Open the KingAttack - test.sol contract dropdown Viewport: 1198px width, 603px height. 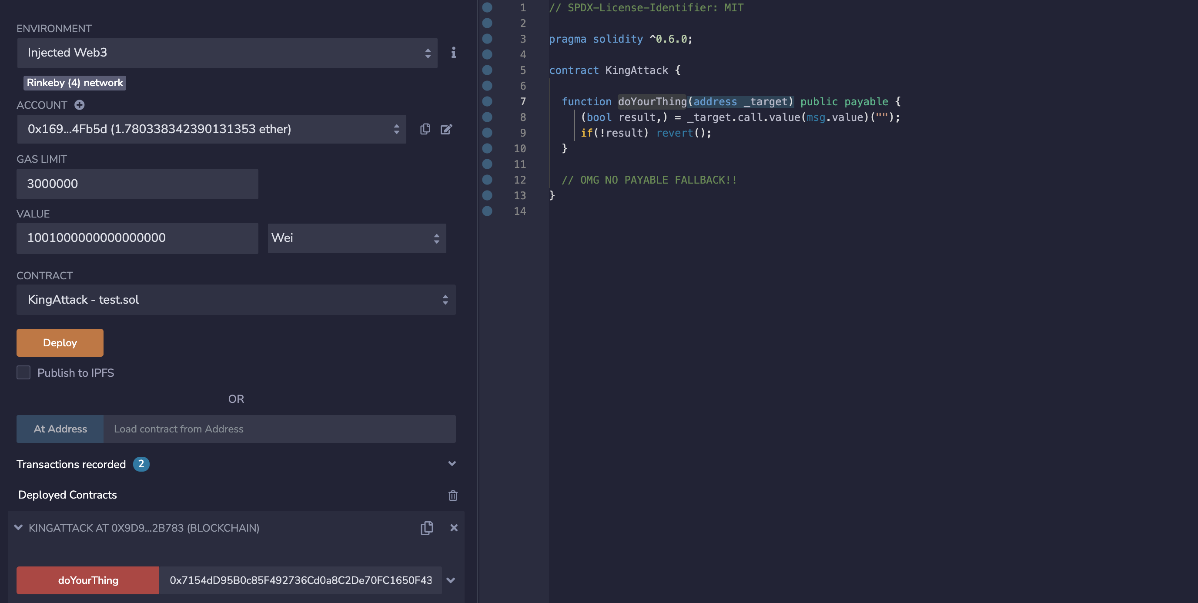(x=236, y=299)
